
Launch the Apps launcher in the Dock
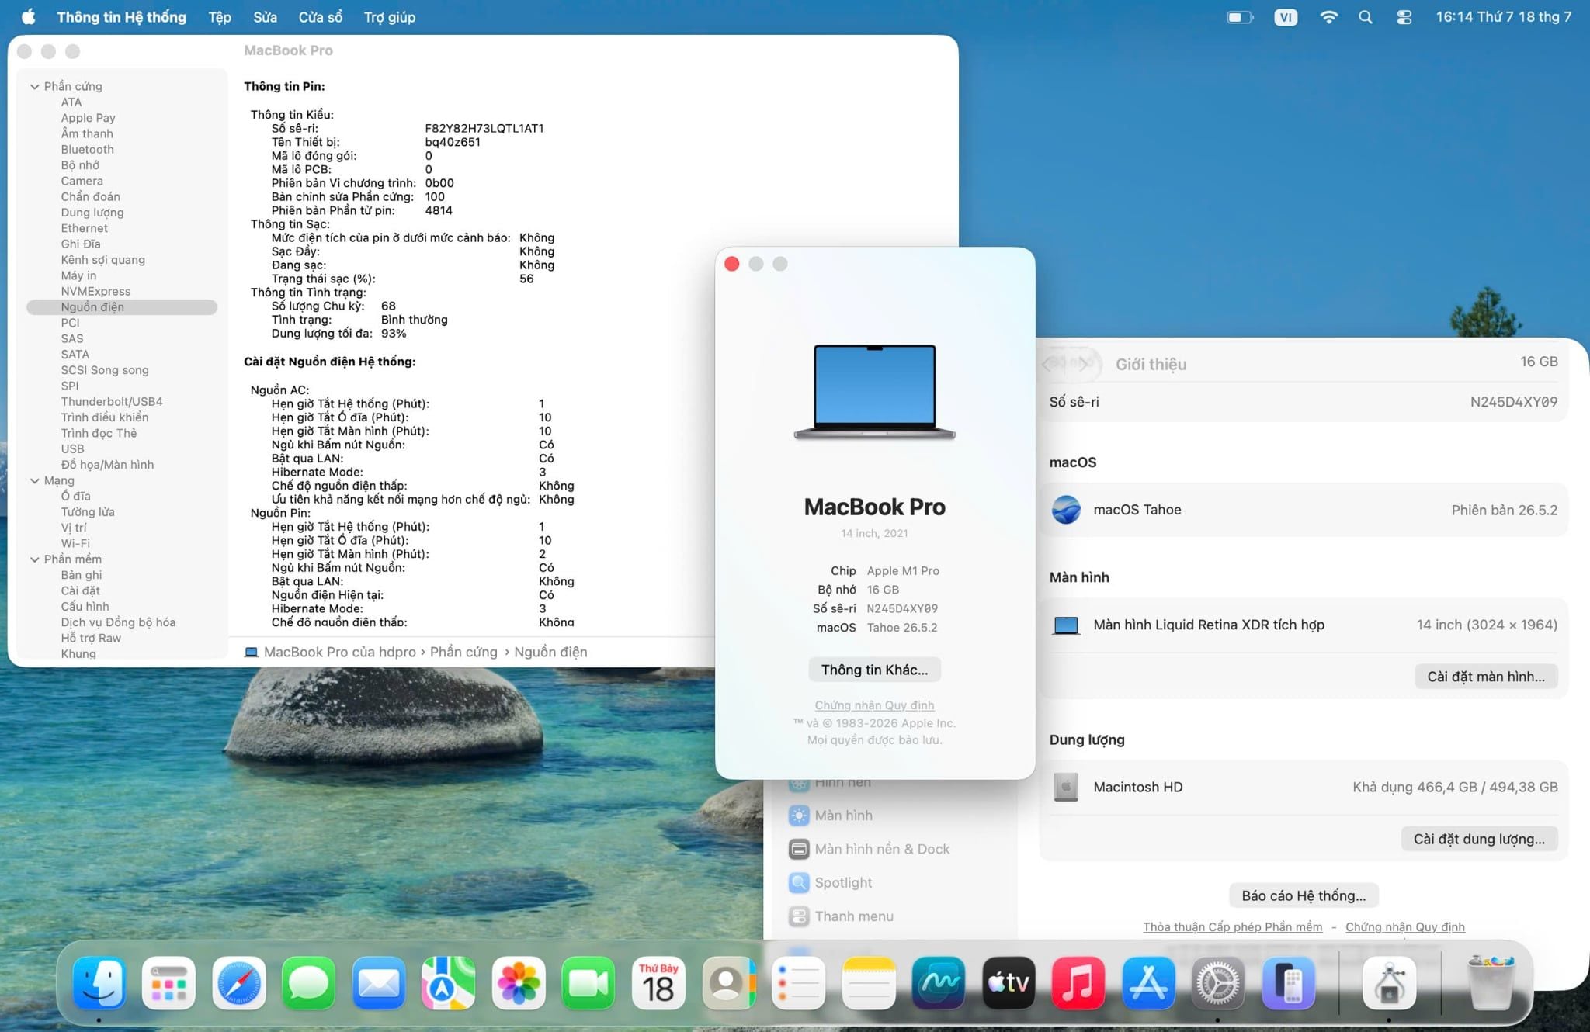point(169,982)
